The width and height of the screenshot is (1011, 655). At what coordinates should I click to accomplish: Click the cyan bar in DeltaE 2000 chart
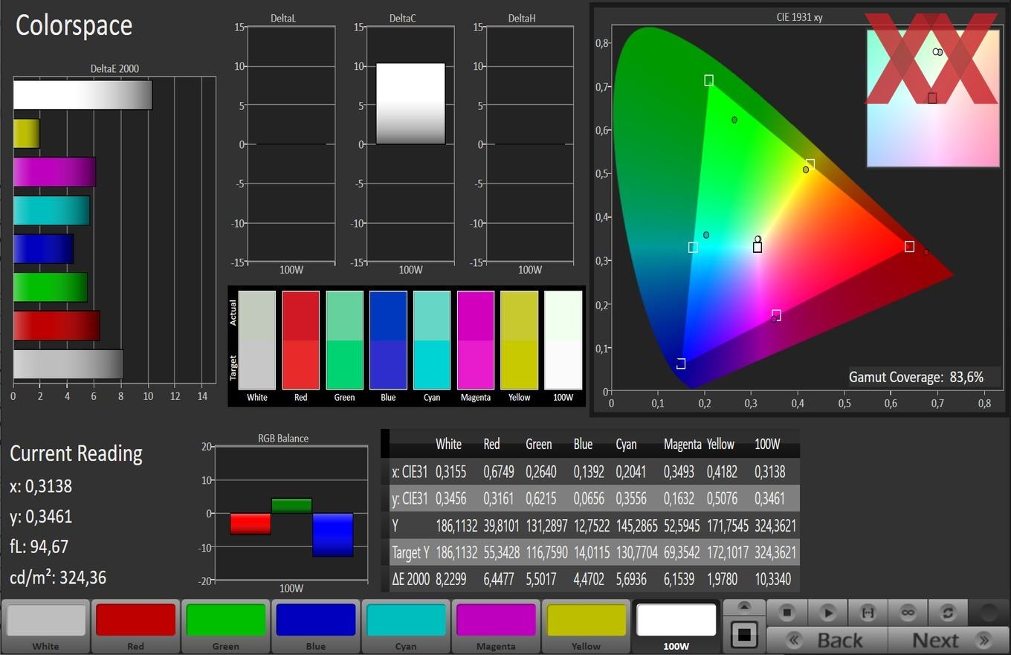click(x=51, y=210)
